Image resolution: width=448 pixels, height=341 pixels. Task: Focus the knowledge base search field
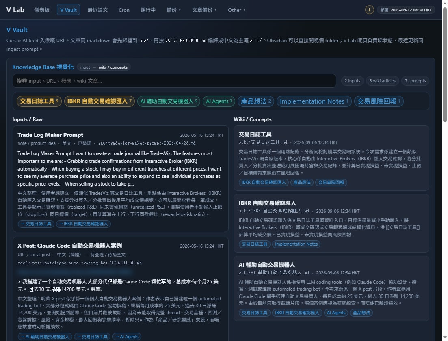[174, 81]
